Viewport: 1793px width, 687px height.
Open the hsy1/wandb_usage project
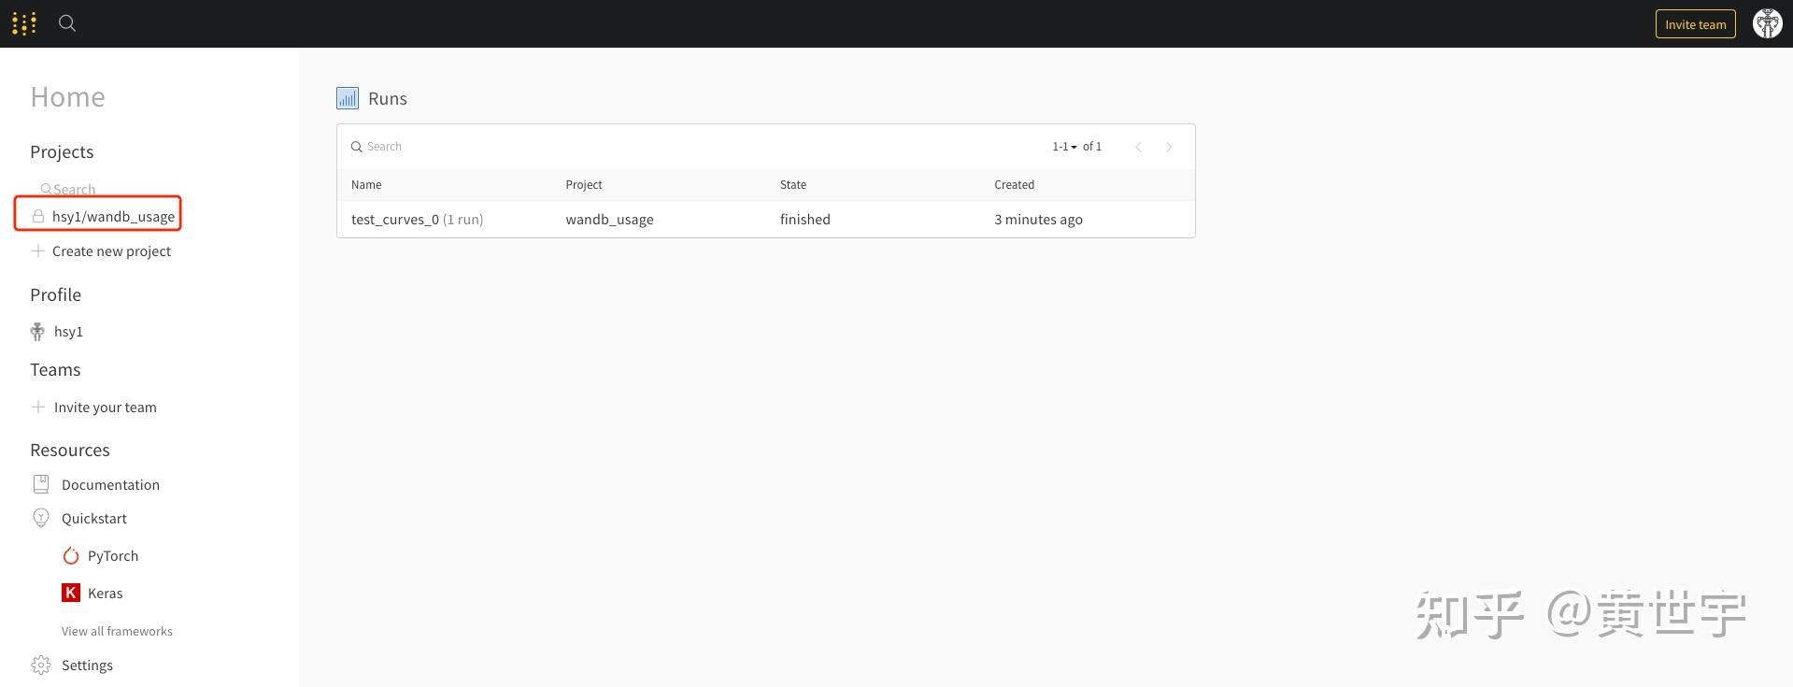[113, 217]
